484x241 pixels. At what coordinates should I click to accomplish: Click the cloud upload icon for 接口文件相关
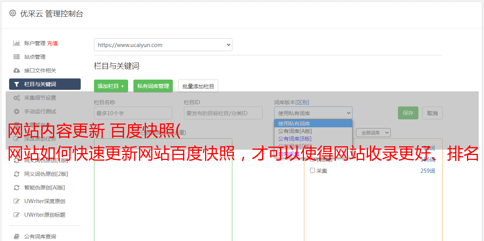pyautogui.click(x=16, y=70)
